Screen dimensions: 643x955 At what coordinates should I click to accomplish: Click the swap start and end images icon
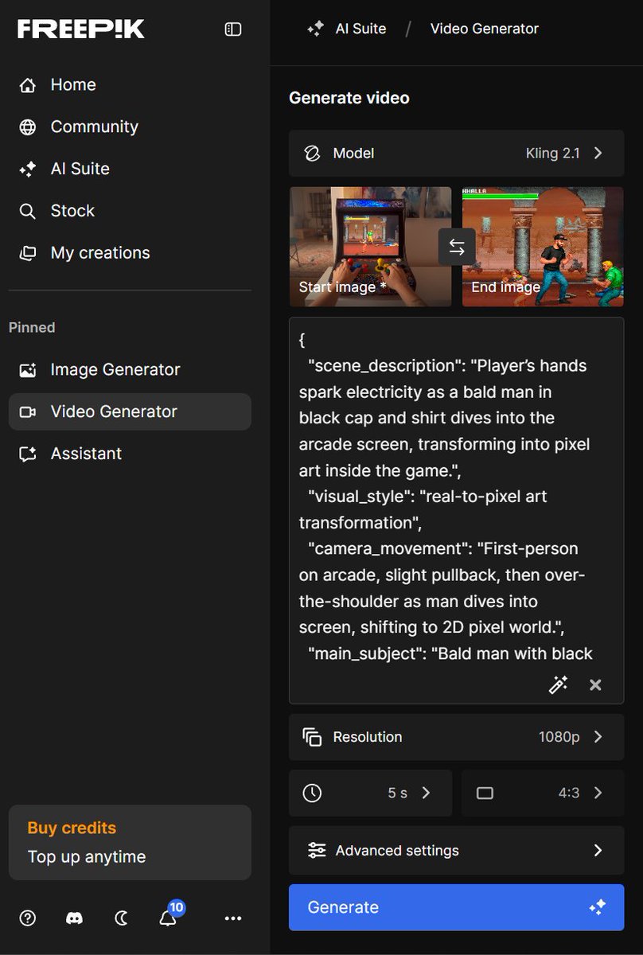tap(457, 247)
